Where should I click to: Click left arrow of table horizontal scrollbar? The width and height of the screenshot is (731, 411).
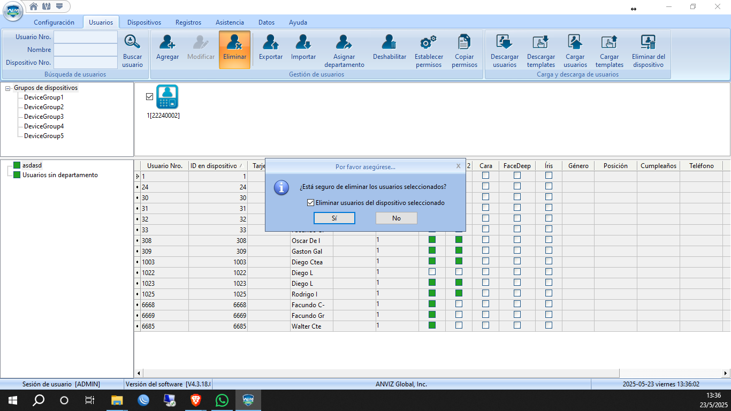tap(138, 373)
